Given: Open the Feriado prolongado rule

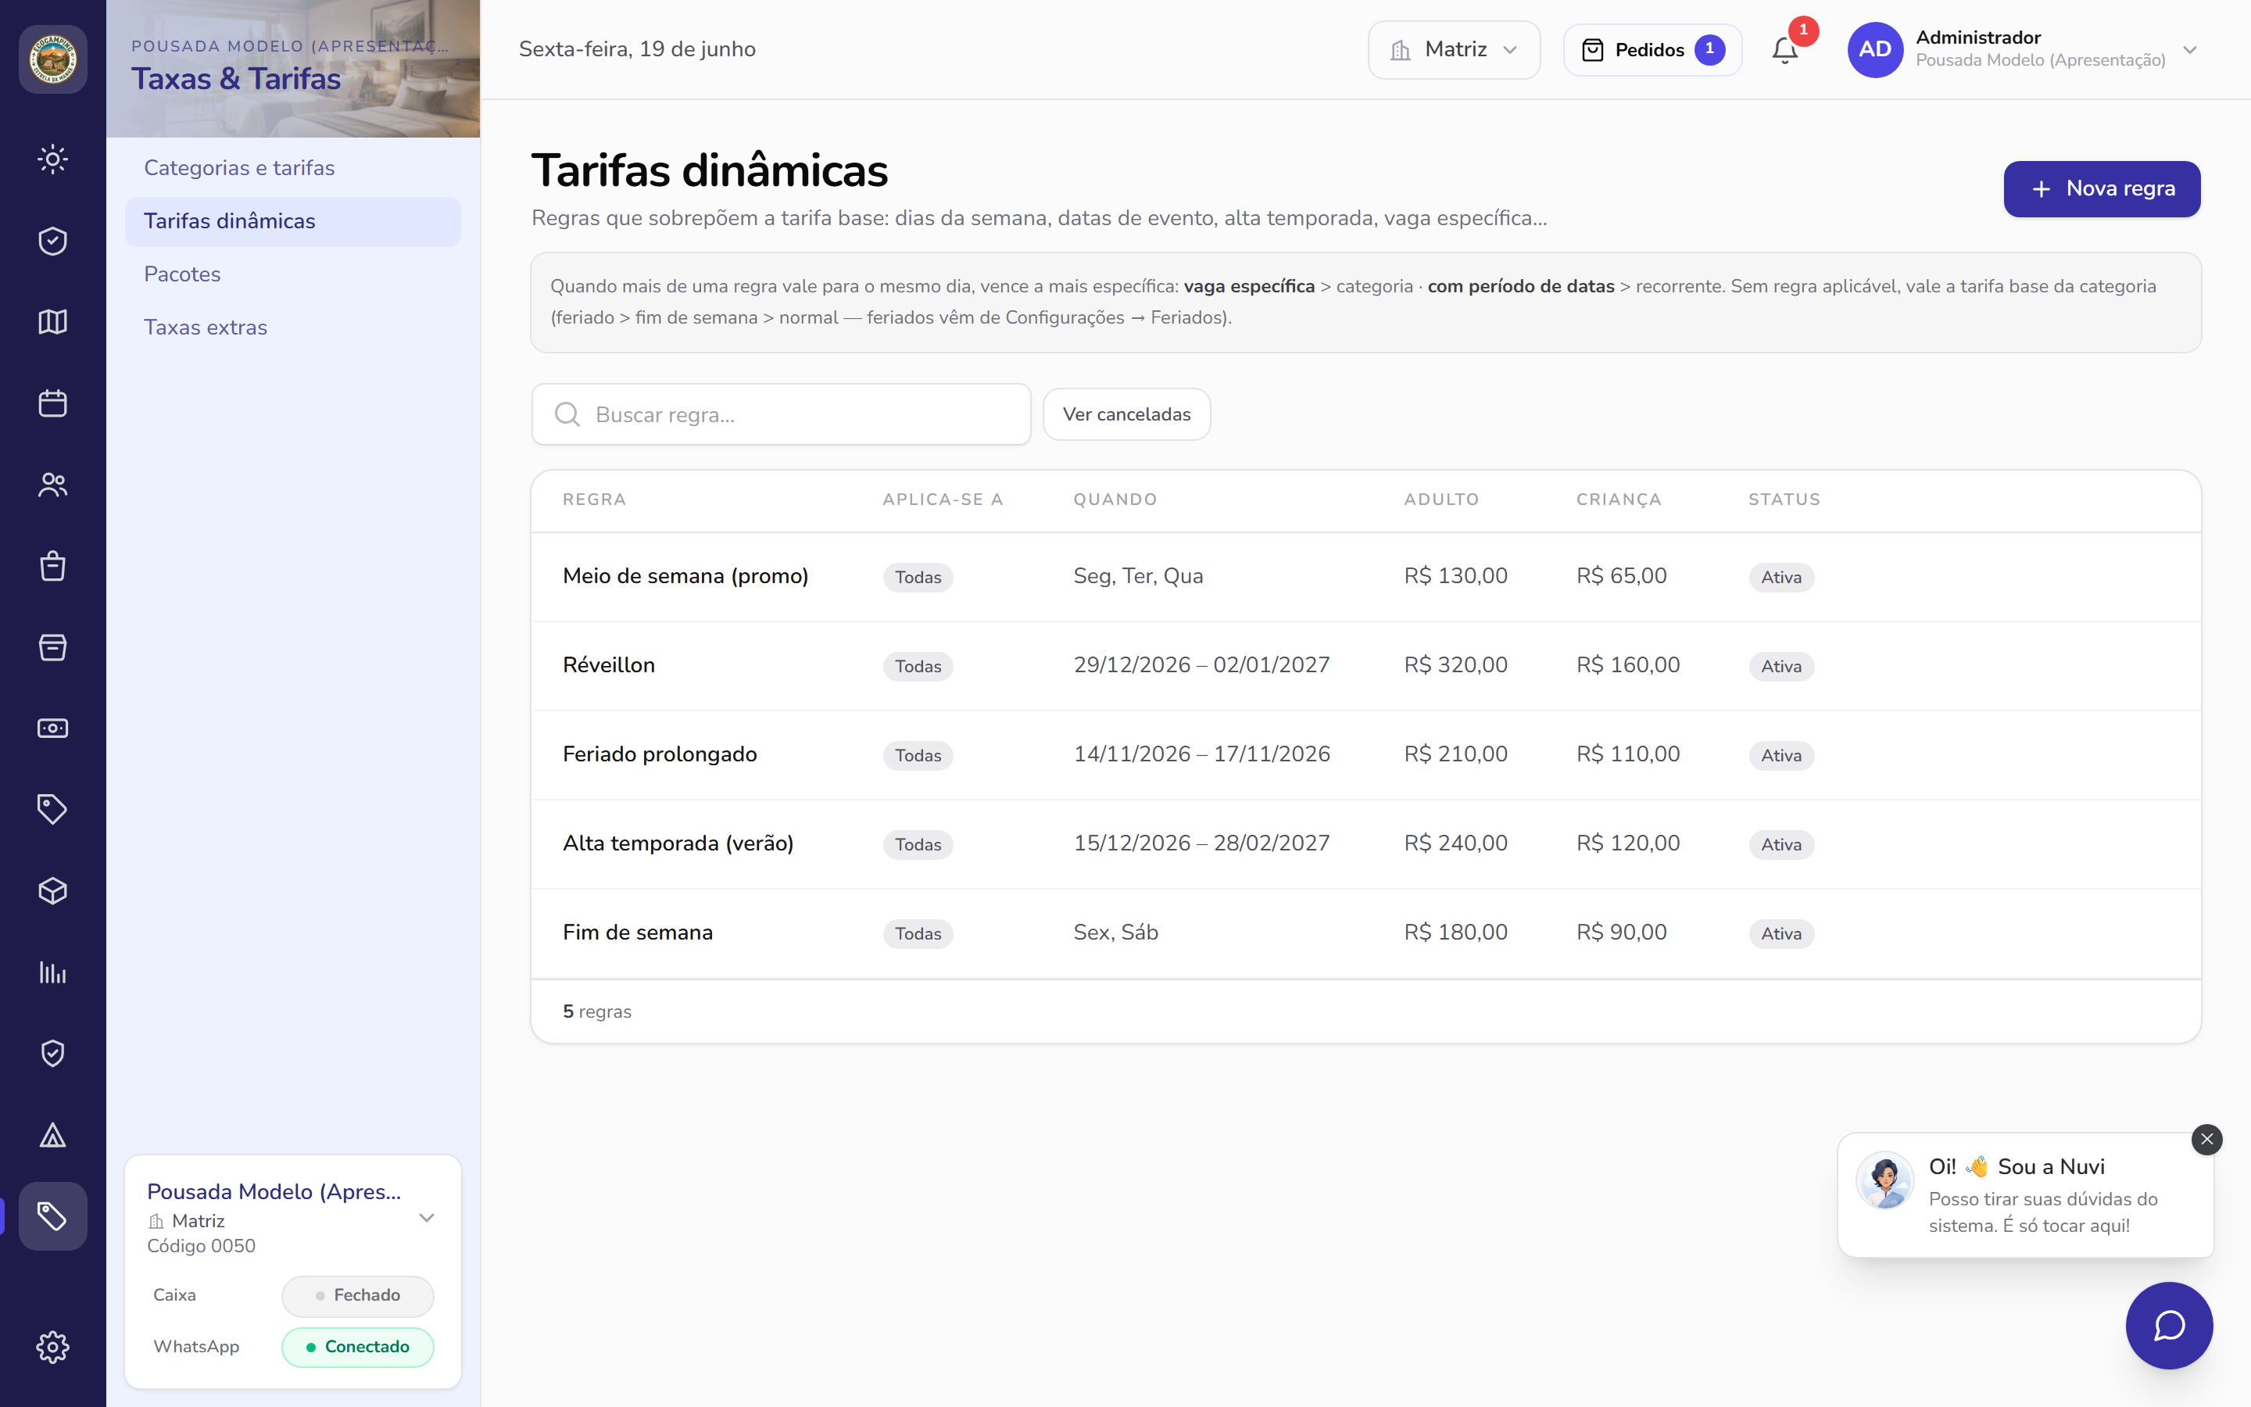Looking at the screenshot, I should (x=1365, y=754).
